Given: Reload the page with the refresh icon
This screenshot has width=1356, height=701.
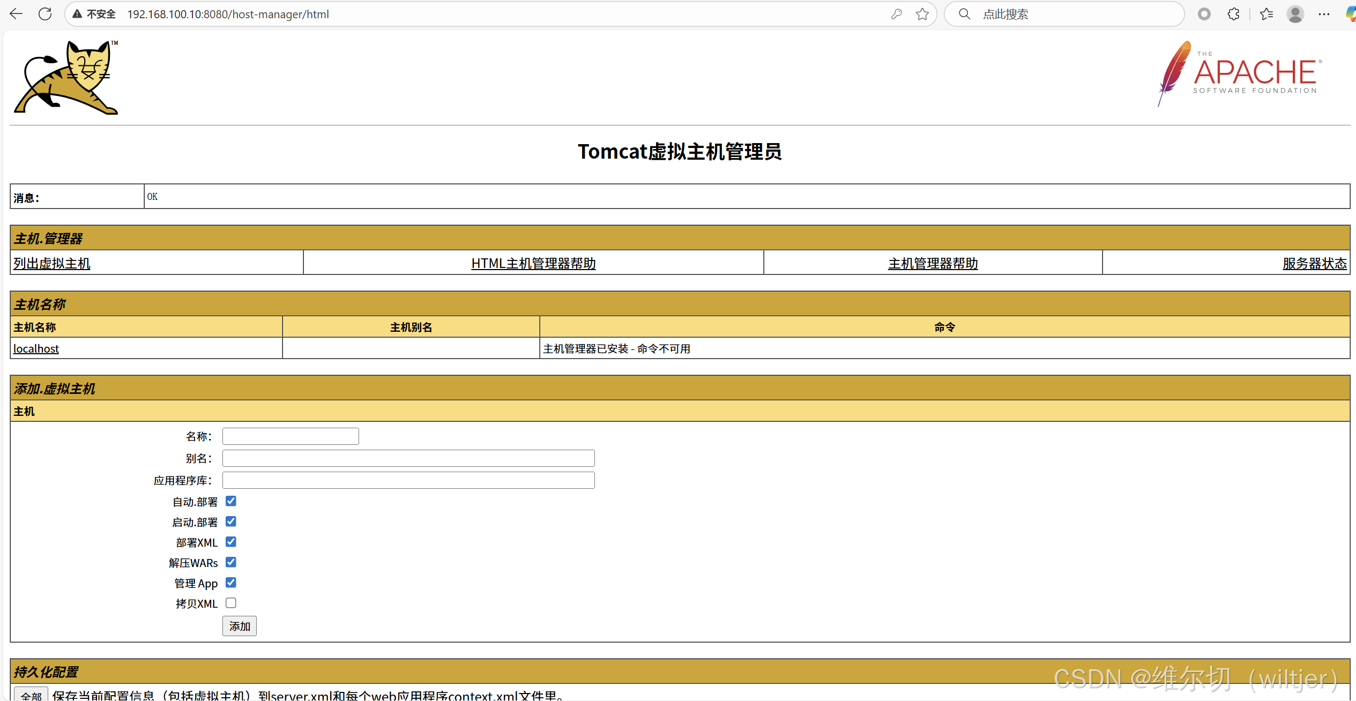Looking at the screenshot, I should [46, 14].
